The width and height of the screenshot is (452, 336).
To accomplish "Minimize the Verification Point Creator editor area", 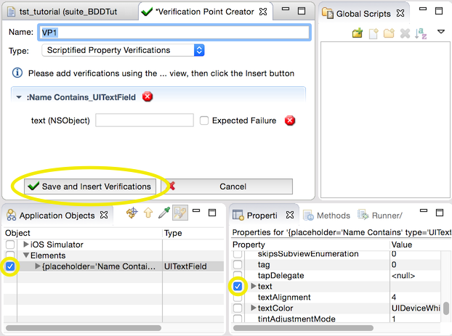I will [286, 9].
